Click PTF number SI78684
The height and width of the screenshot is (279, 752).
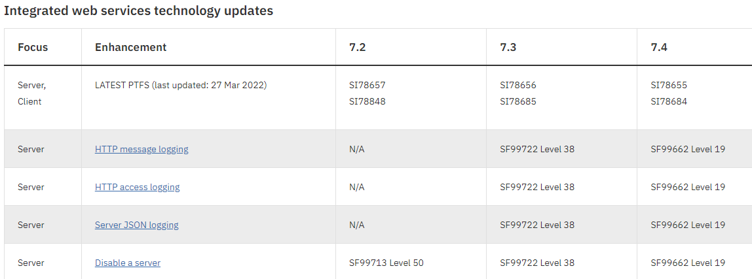tap(669, 101)
